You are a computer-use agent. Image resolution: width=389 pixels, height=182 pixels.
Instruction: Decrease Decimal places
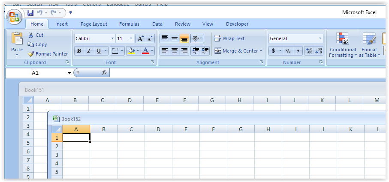click(x=319, y=51)
